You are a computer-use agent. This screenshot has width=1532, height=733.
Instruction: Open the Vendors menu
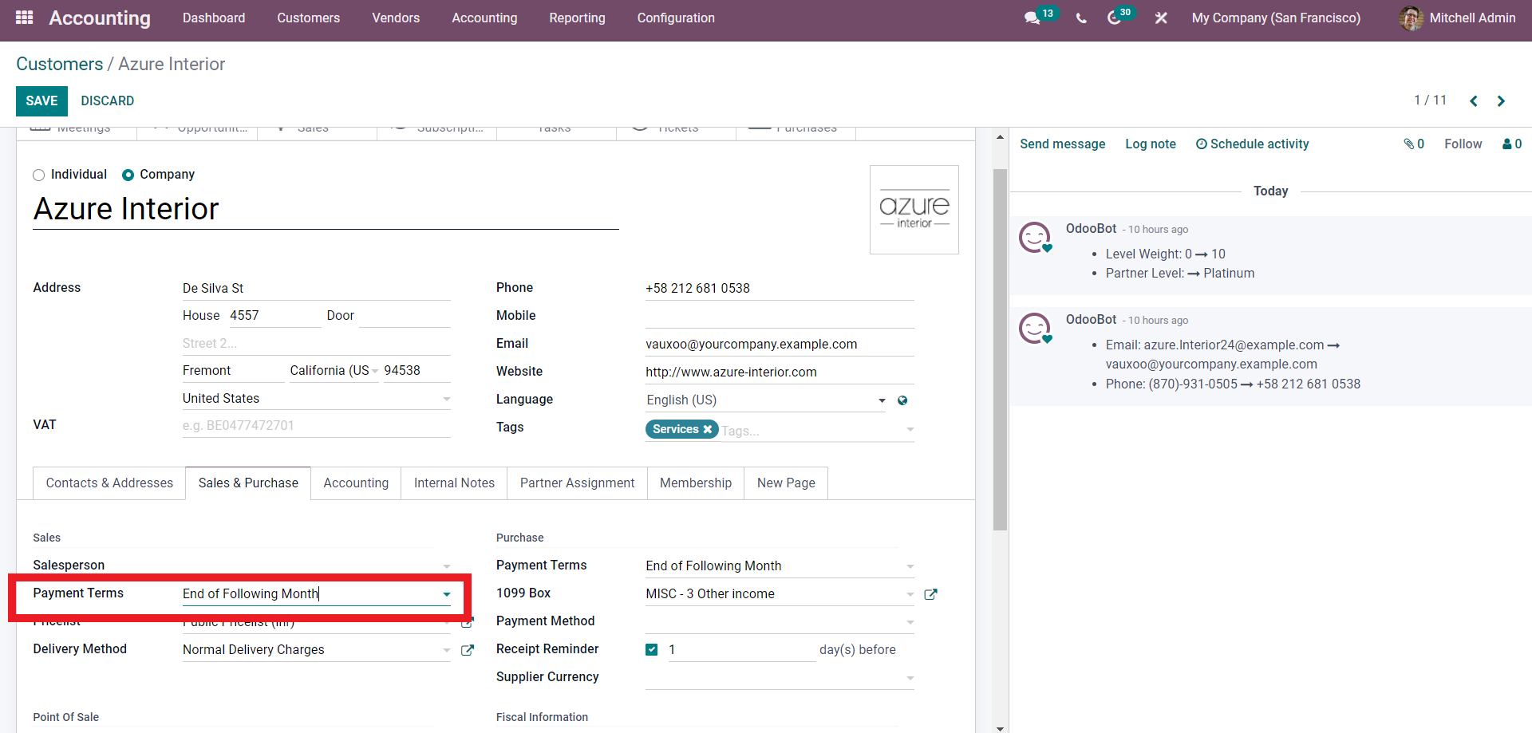[396, 18]
